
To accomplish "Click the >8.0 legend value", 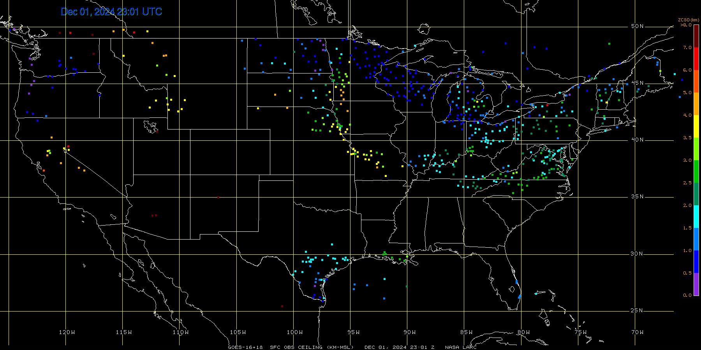I will tap(686, 25).
